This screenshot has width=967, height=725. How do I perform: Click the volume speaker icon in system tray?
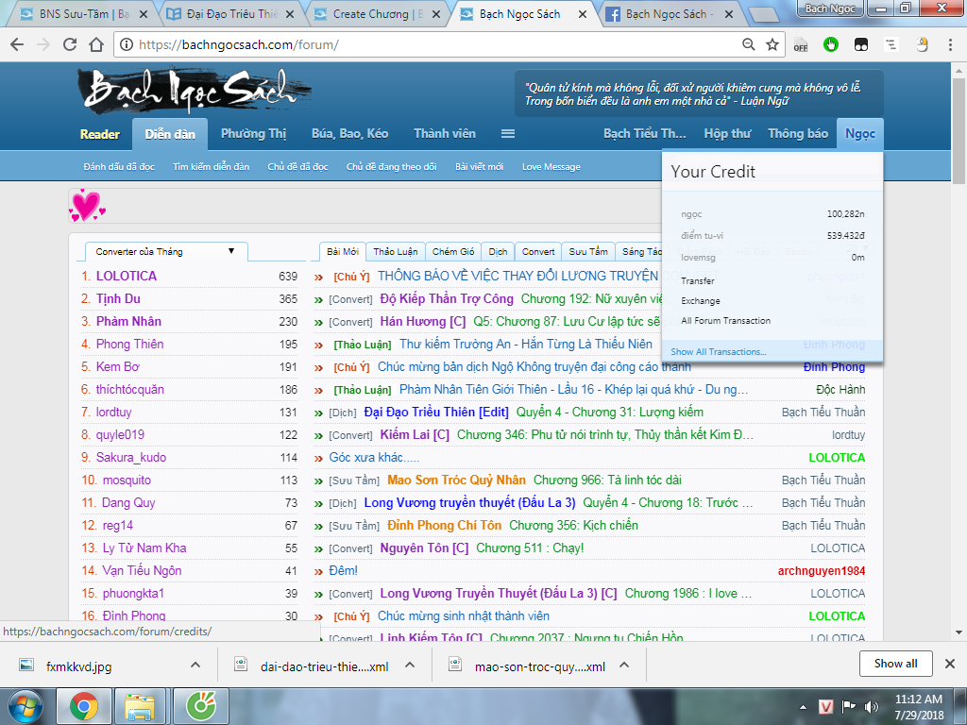871,705
